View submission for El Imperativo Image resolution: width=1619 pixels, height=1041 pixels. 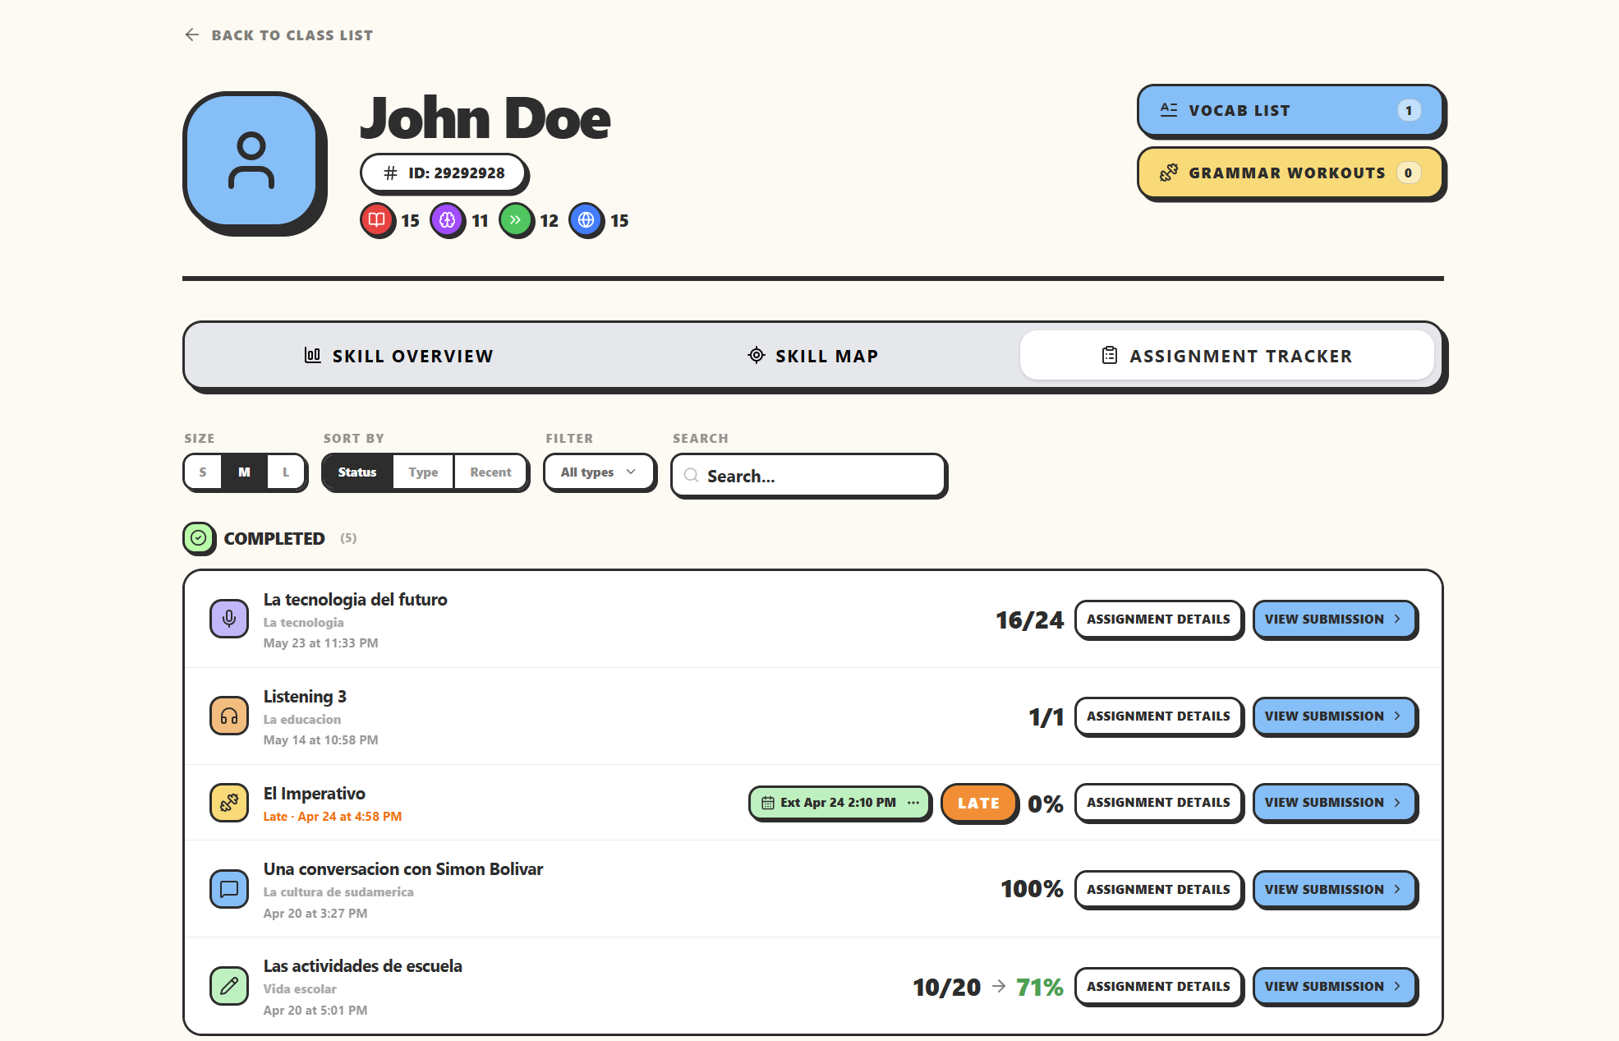point(1334,802)
